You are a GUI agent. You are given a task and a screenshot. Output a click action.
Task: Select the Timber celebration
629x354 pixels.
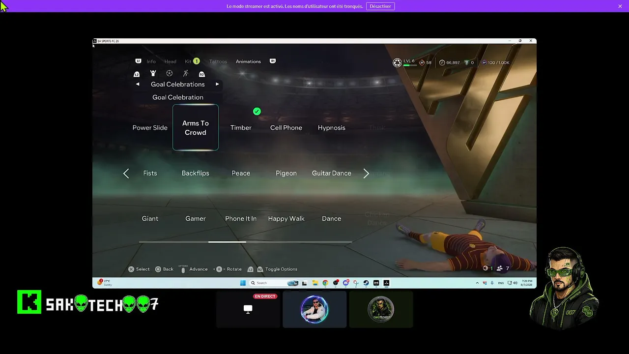241,128
